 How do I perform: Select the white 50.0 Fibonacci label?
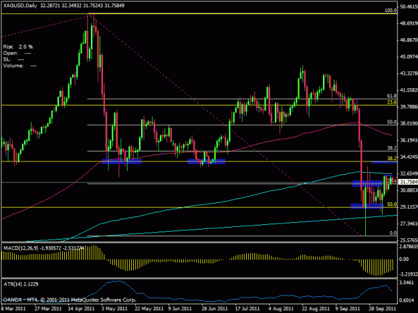[x=392, y=122]
